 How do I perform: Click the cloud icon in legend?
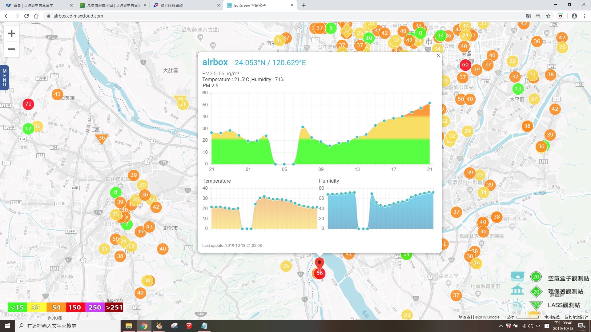tap(517, 276)
